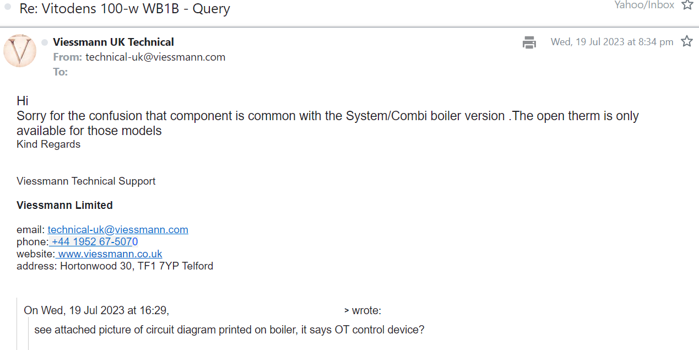Click the quoted text about circuit diagram
This screenshot has width=699, height=350.
pyautogui.click(x=229, y=330)
